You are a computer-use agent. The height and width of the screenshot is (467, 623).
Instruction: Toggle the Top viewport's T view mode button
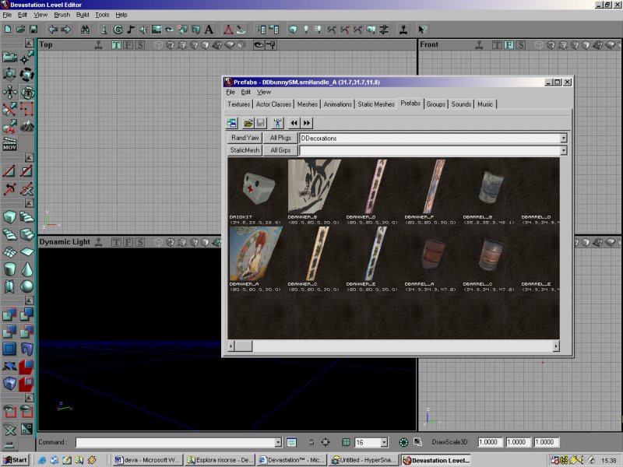click(x=116, y=45)
